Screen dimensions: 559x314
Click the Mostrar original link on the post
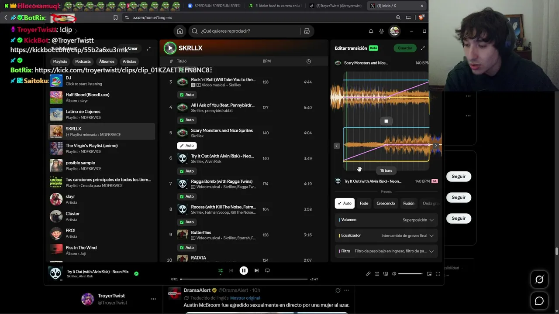245,298
